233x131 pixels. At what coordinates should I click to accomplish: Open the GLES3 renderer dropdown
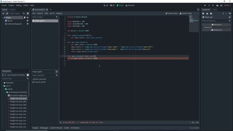228,5
